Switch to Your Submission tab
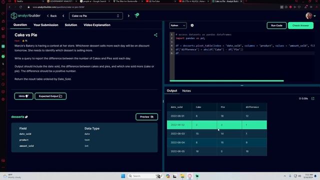Image resolution: width=320 pixels, height=180 pixels. (x=45, y=25)
